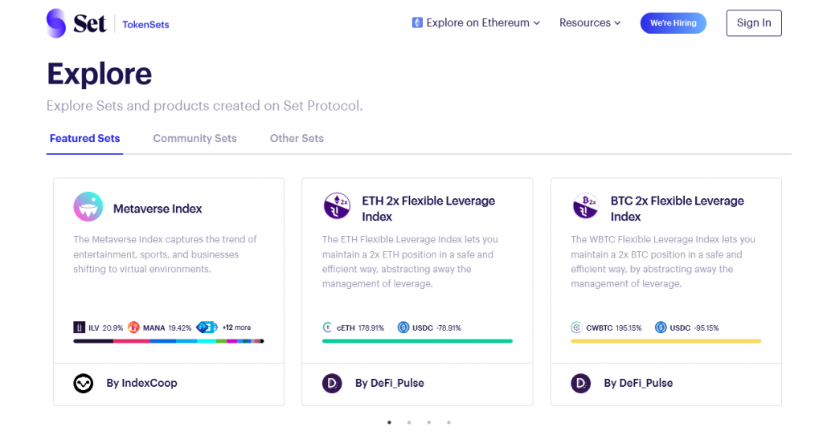Click the We're Hiring button
The image size is (823, 435).
(673, 23)
